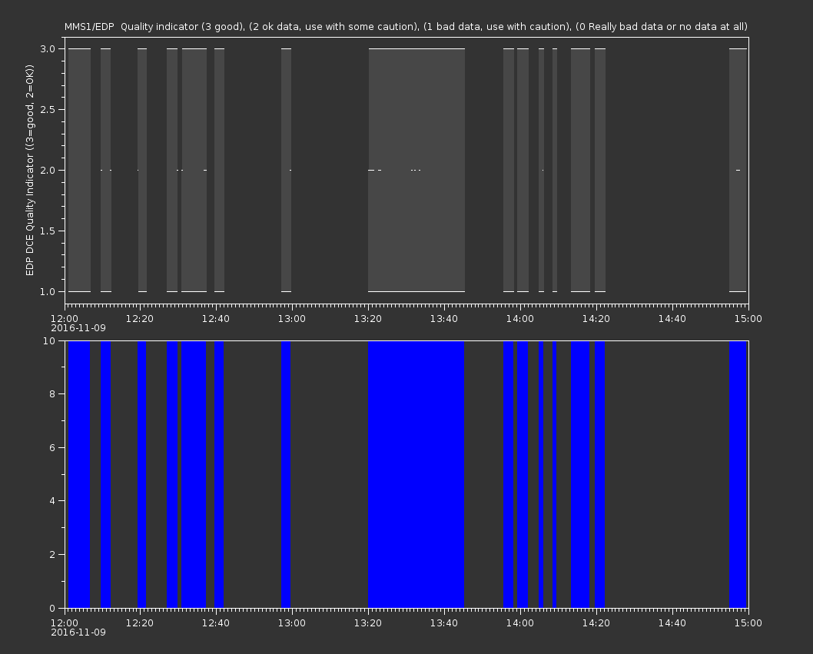813x654 pixels.
Task: Click the 6 tick label on lower plot
Action: click(52, 447)
